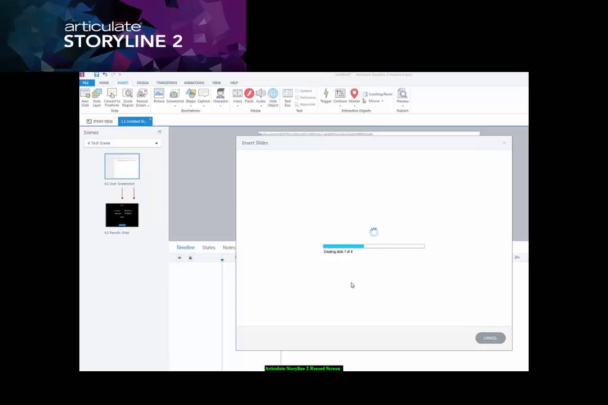Click the Hyperlink button in Text group
The width and height of the screenshot is (608, 405).
pyautogui.click(x=306, y=104)
